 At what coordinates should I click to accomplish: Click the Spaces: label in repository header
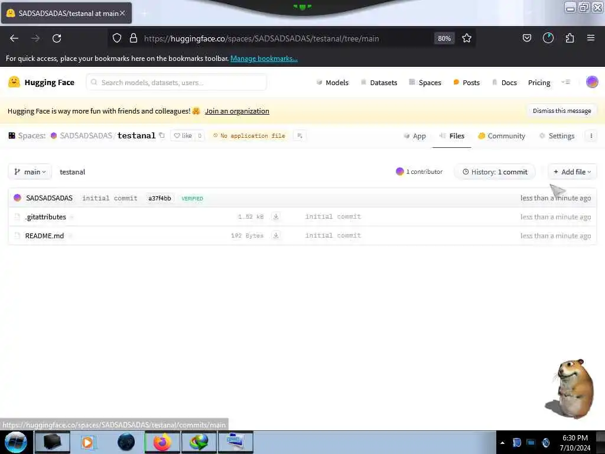pos(32,135)
